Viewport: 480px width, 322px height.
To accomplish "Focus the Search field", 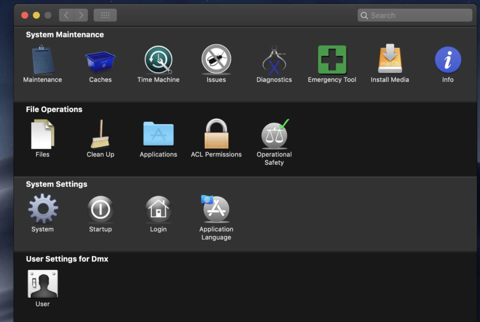I will click(415, 15).
